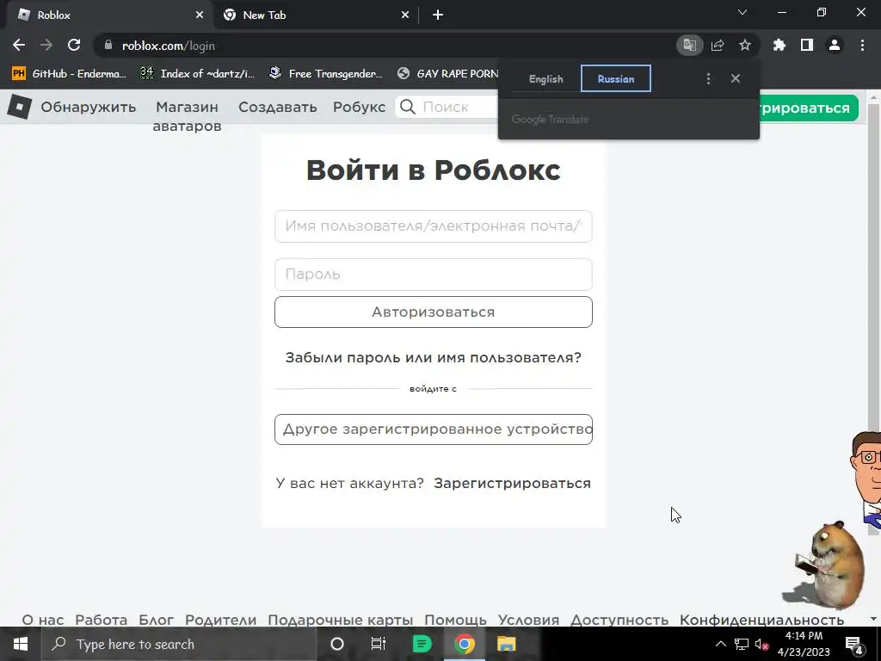
Task: Click the username/email input field
Action: tap(434, 226)
